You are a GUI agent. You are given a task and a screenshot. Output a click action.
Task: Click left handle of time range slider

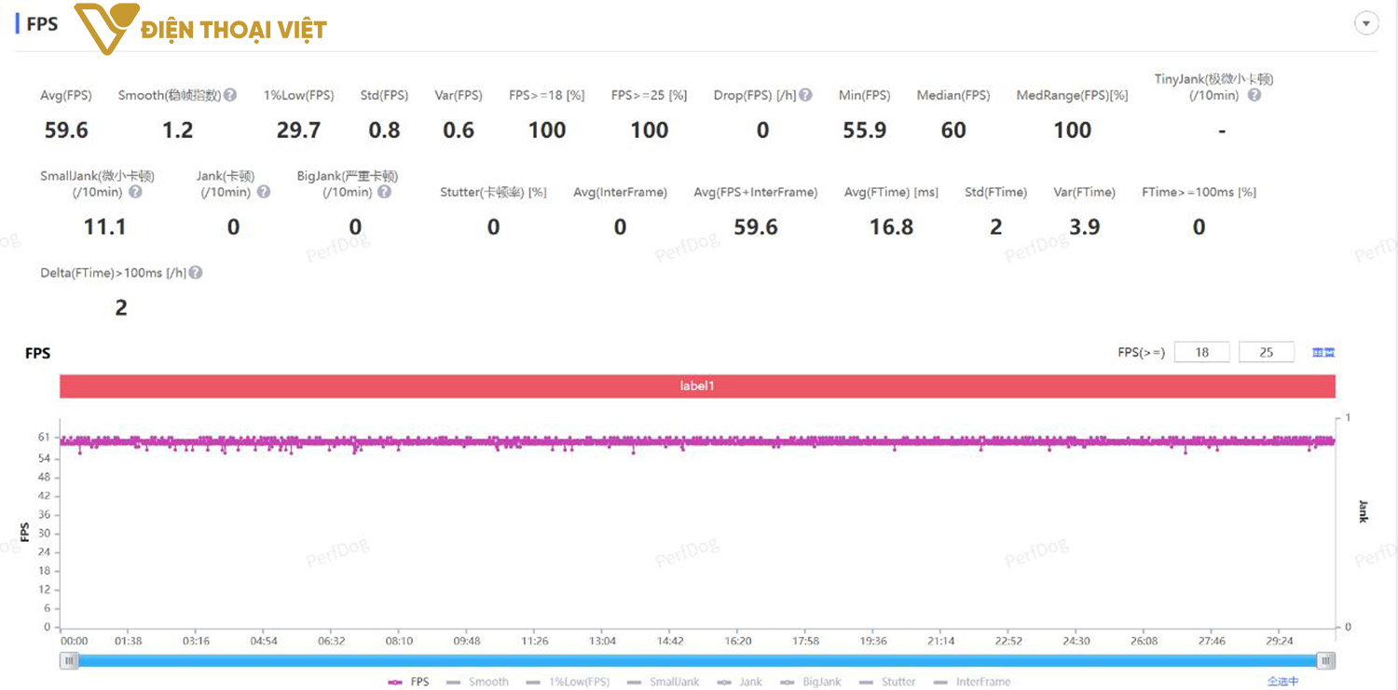pos(70,660)
